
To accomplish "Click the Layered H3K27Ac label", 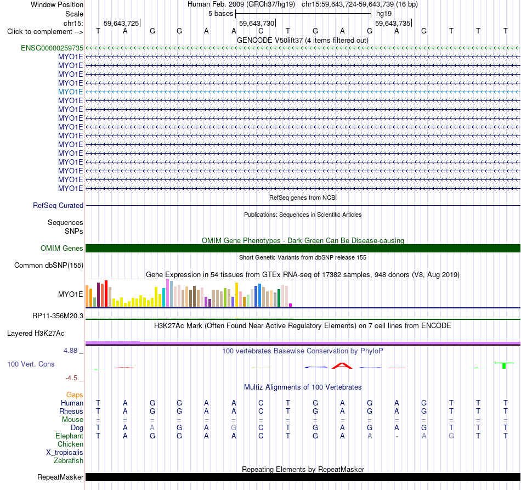I will (36, 334).
